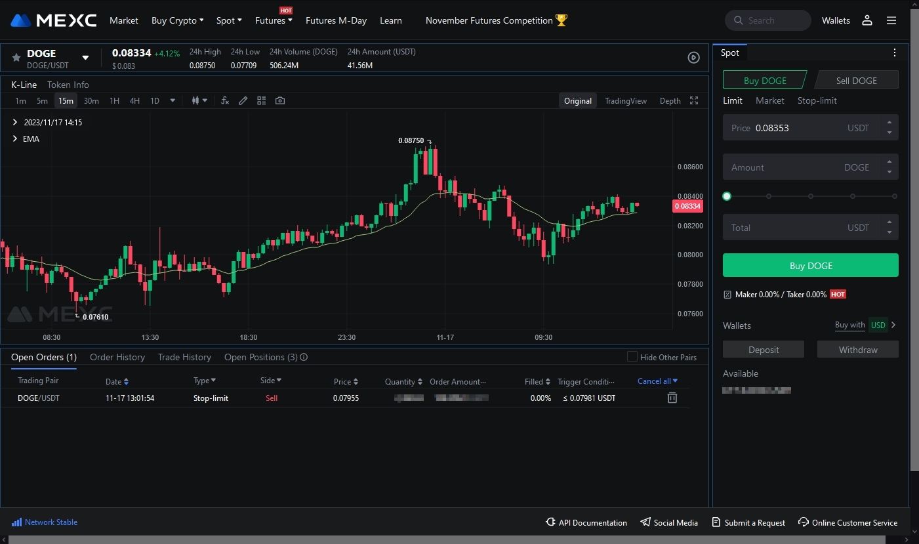Click the Social Media paper plane icon

click(x=645, y=522)
